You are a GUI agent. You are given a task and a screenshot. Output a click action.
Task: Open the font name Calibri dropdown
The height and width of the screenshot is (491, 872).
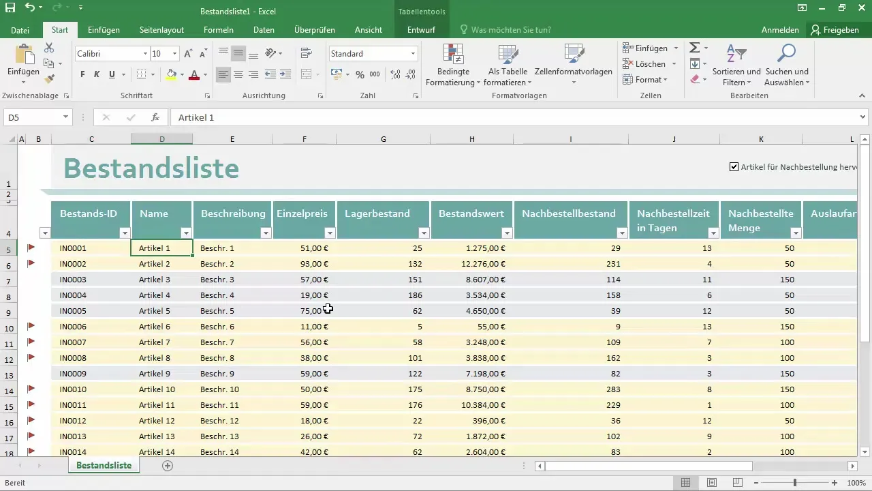(145, 54)
